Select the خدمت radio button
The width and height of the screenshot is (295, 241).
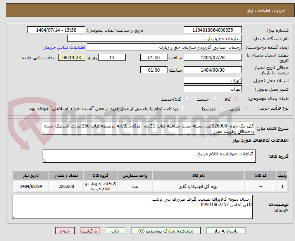click(x=215, y=98)
